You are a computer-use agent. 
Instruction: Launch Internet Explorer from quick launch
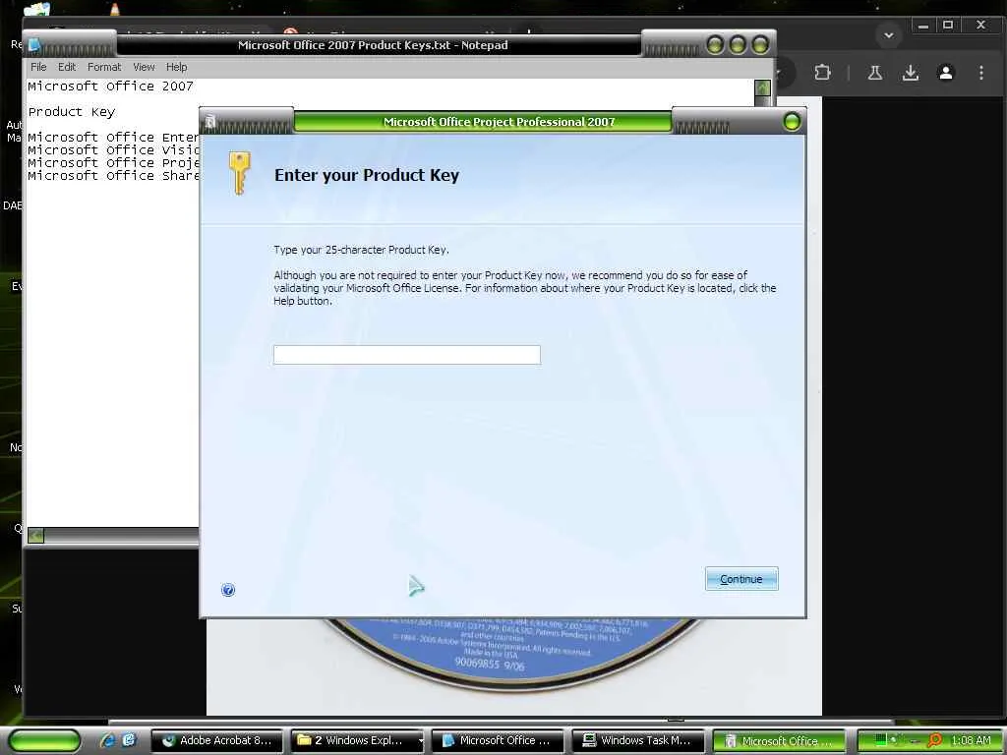(107, 740)
